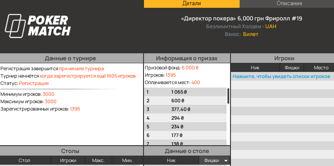
Task: Sort players by Фишки column in Игроки
Action: (x=292, y=68)
